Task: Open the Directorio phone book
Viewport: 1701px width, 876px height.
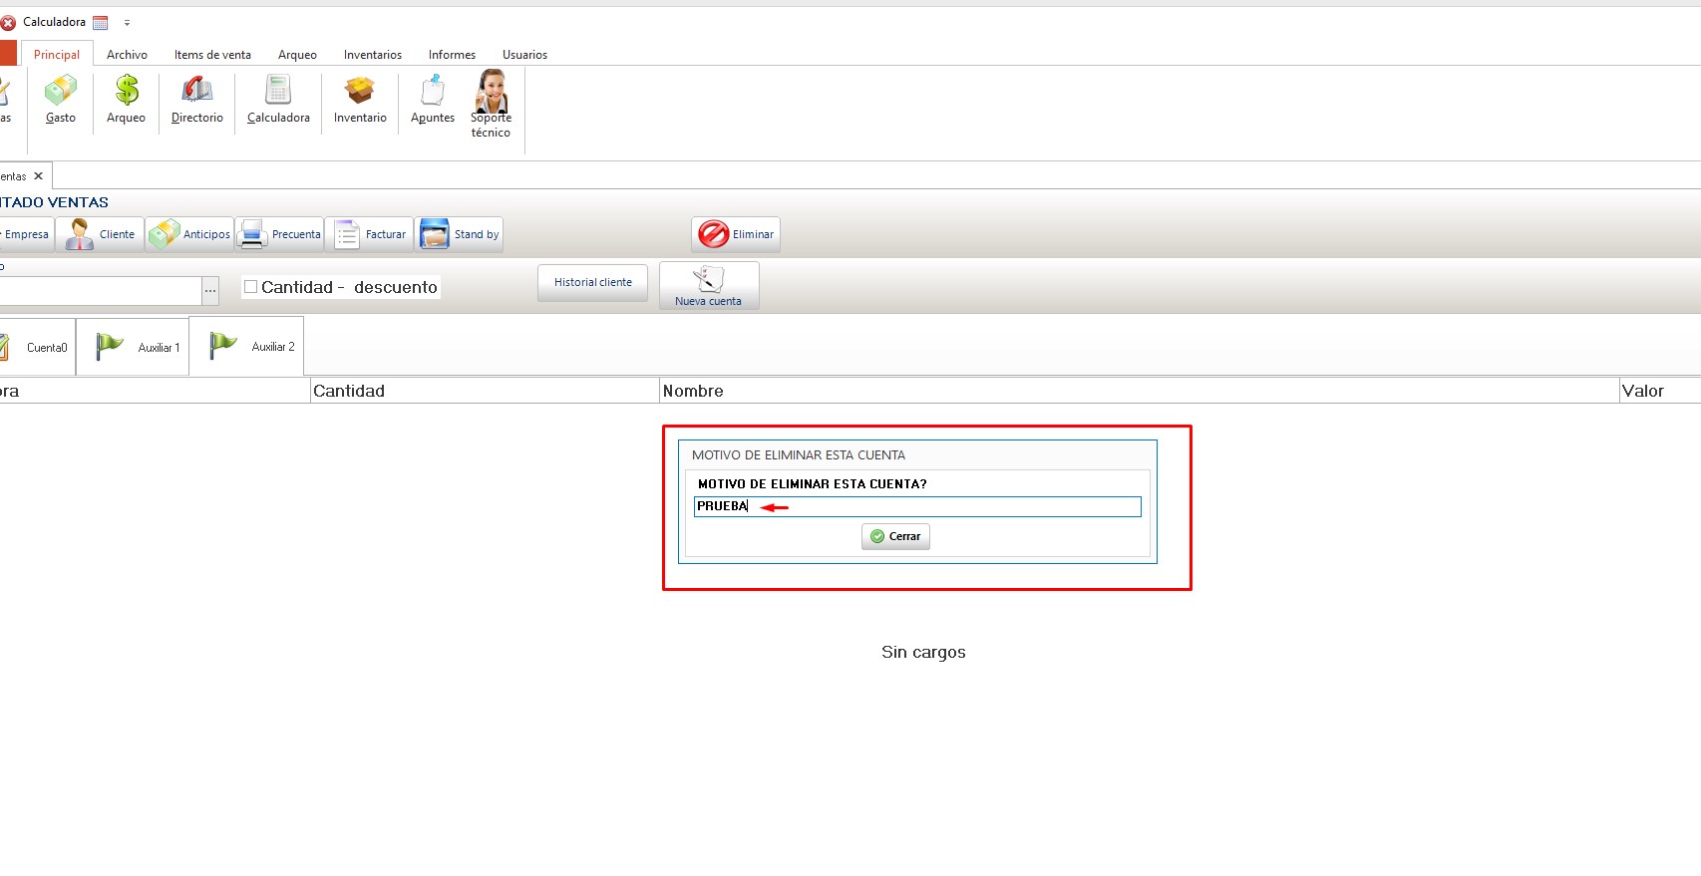Action: tap(196, 100)
